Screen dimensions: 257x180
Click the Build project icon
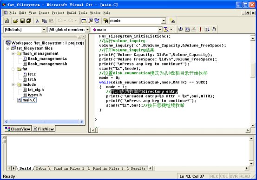point(187,29)
